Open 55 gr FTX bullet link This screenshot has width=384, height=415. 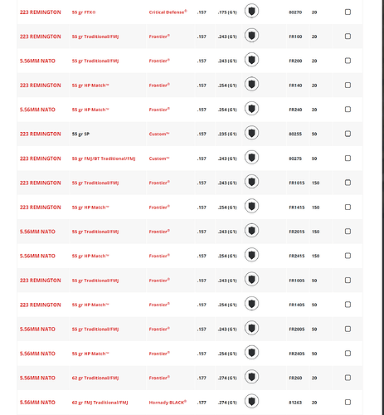pyautogui.click(x=84, y=12)
